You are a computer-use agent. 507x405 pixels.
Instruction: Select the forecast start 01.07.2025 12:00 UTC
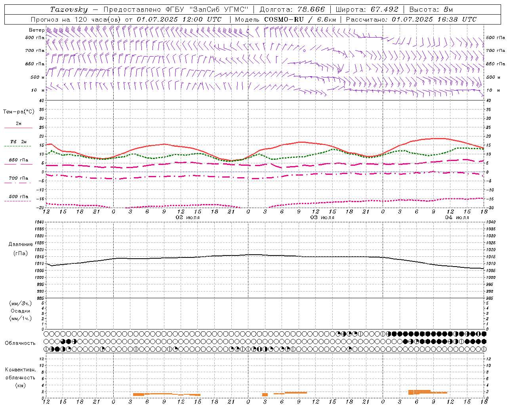tap(179, 19)
